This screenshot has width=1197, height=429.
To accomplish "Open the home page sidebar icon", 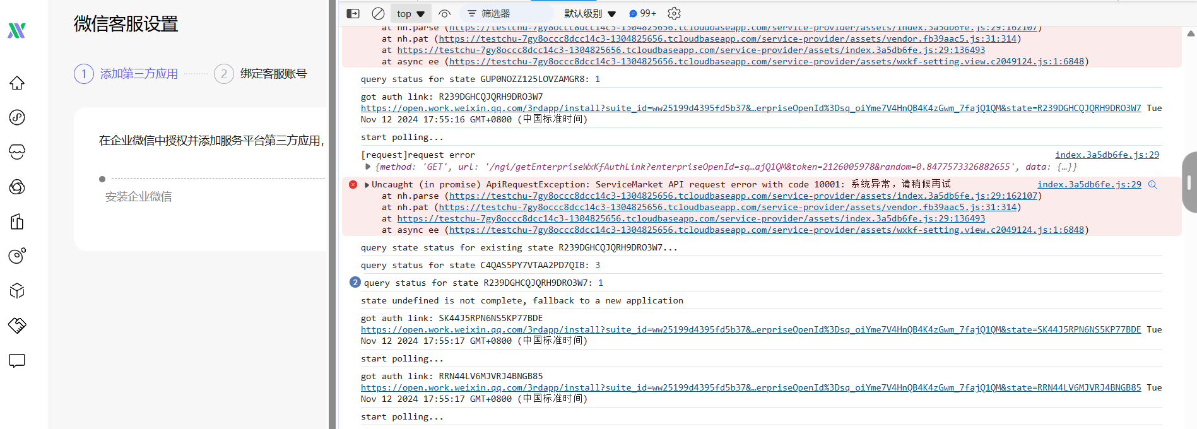I will pyautogui.click(x=17, y=83).
